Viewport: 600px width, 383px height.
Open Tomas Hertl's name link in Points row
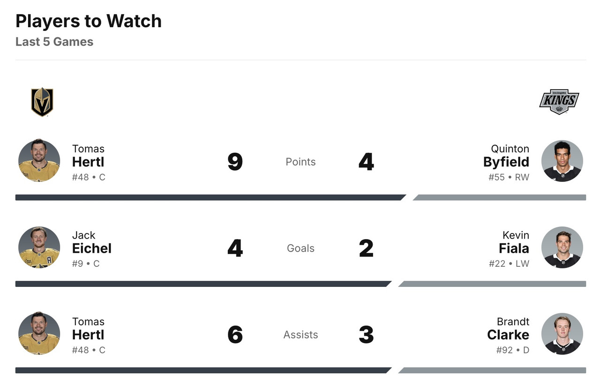[x=88, y=162]
